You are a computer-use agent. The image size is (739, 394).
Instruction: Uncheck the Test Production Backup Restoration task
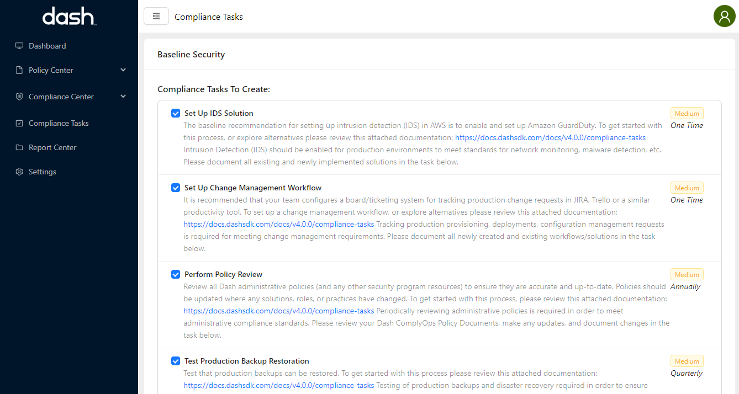click(x=176, y=361)
